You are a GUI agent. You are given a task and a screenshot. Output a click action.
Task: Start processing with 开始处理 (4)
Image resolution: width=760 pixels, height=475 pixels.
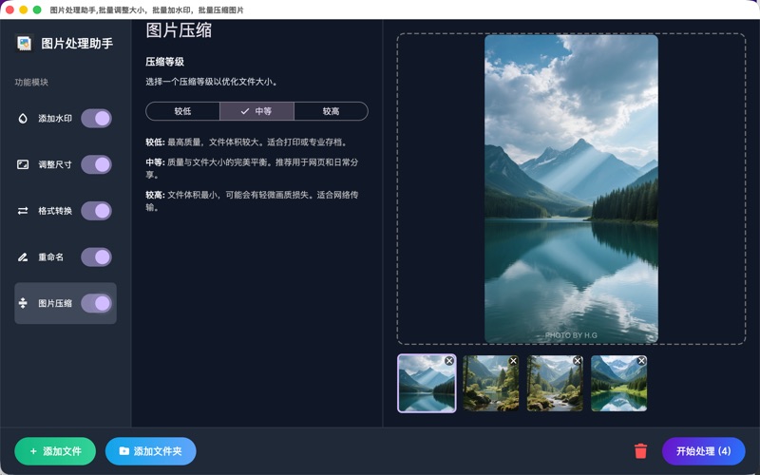(x=703, y=451)
